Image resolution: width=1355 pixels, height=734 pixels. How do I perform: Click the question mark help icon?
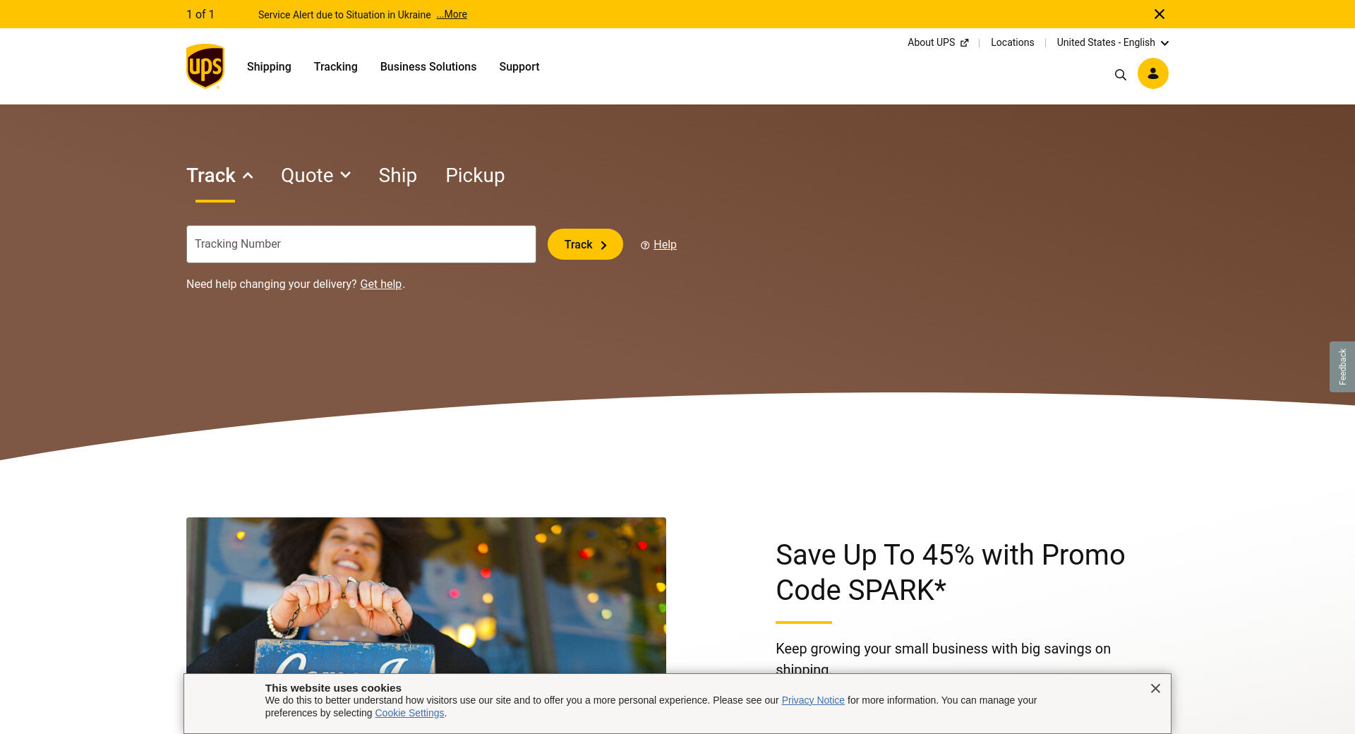pos(645,245)
